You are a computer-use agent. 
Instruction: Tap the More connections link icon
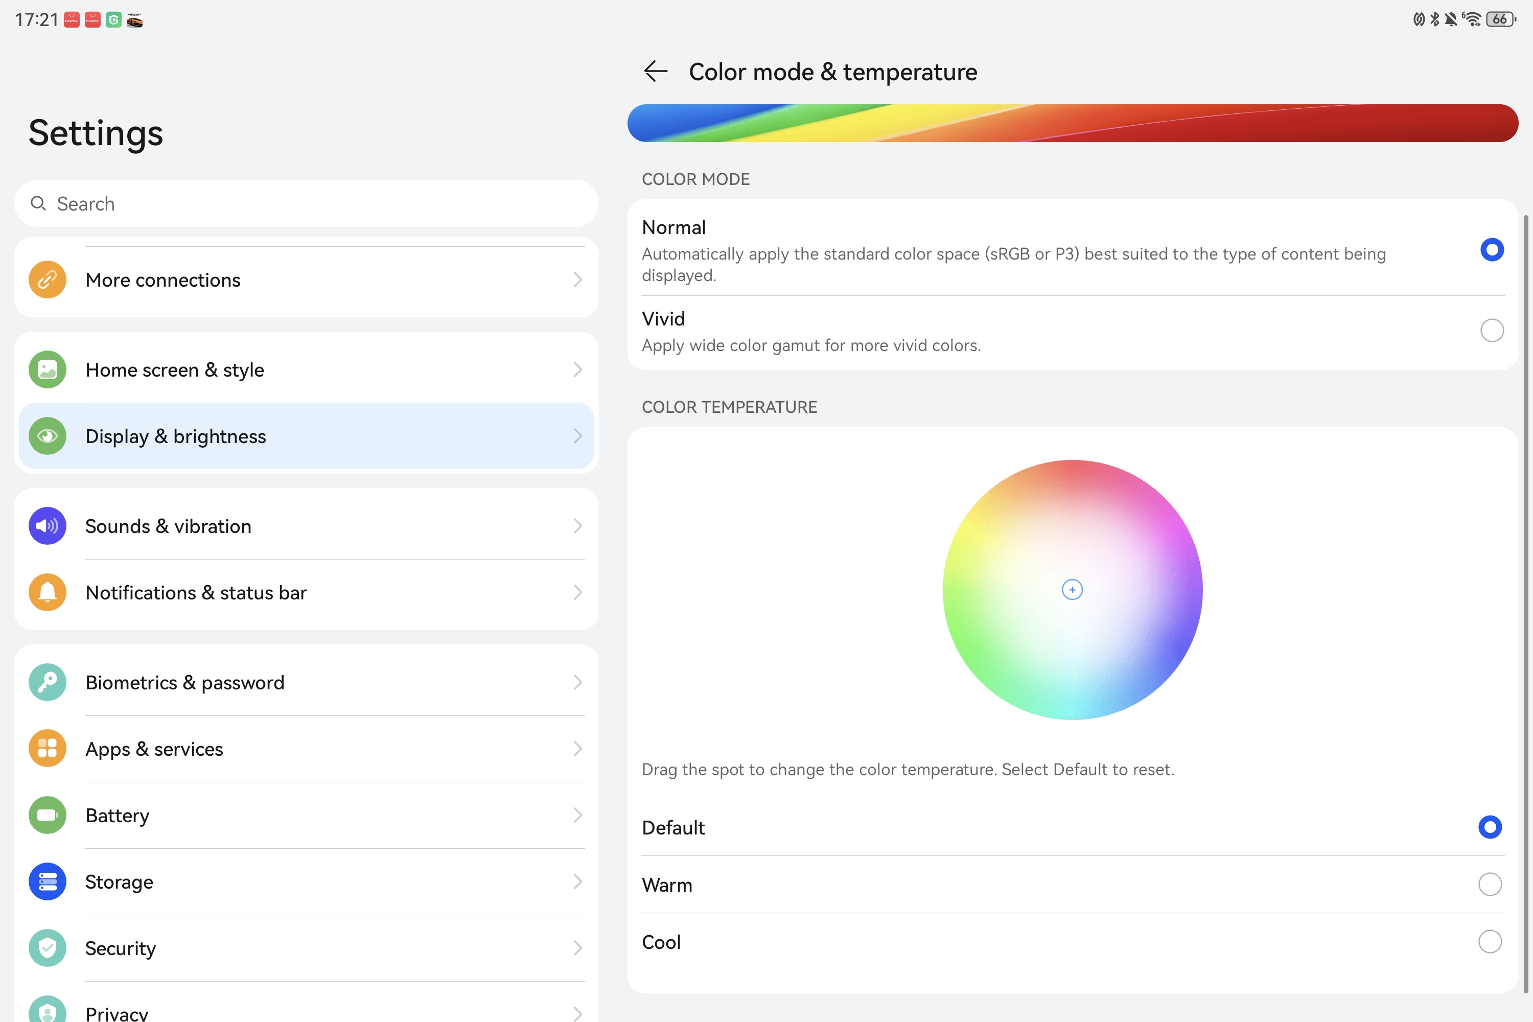pos(48,280)
